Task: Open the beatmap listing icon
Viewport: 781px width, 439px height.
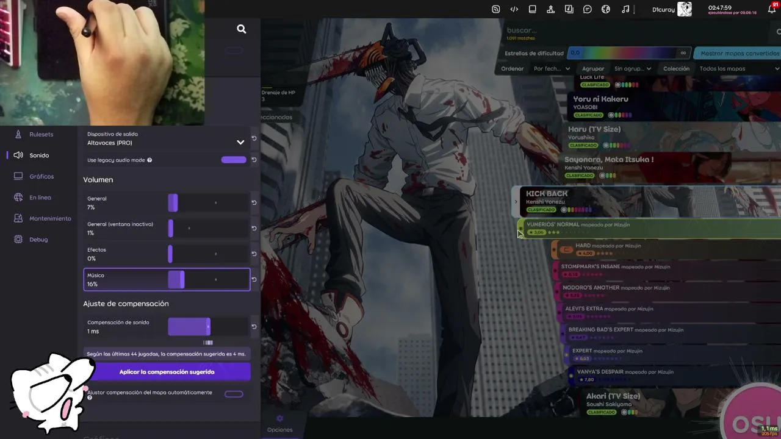Action: point(569,9)
